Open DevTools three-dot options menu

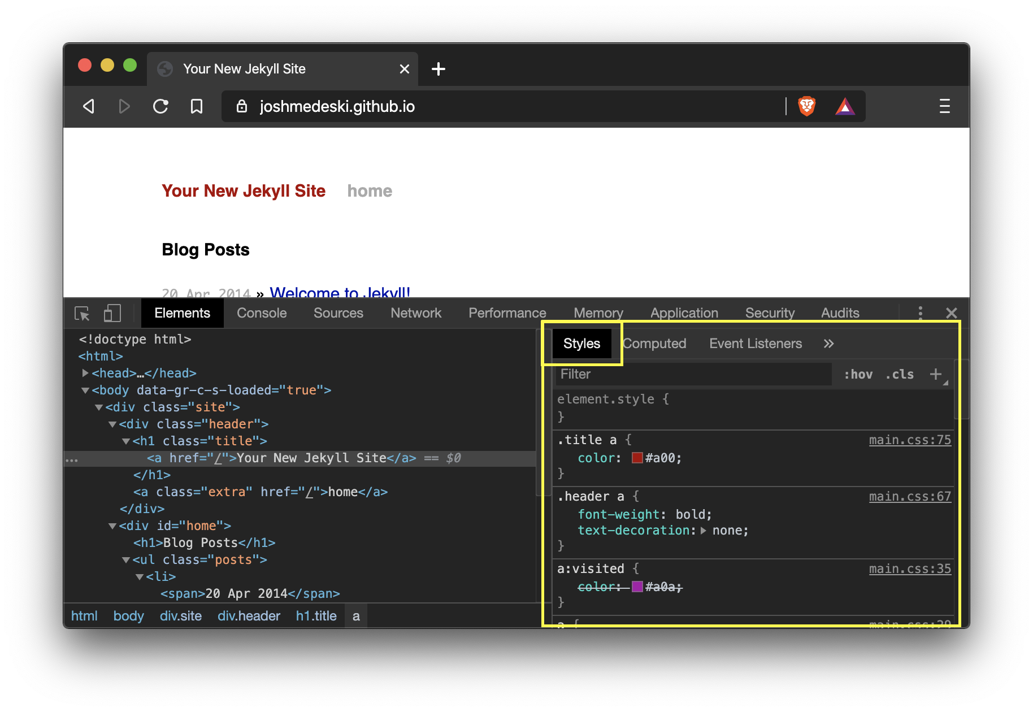921,313
